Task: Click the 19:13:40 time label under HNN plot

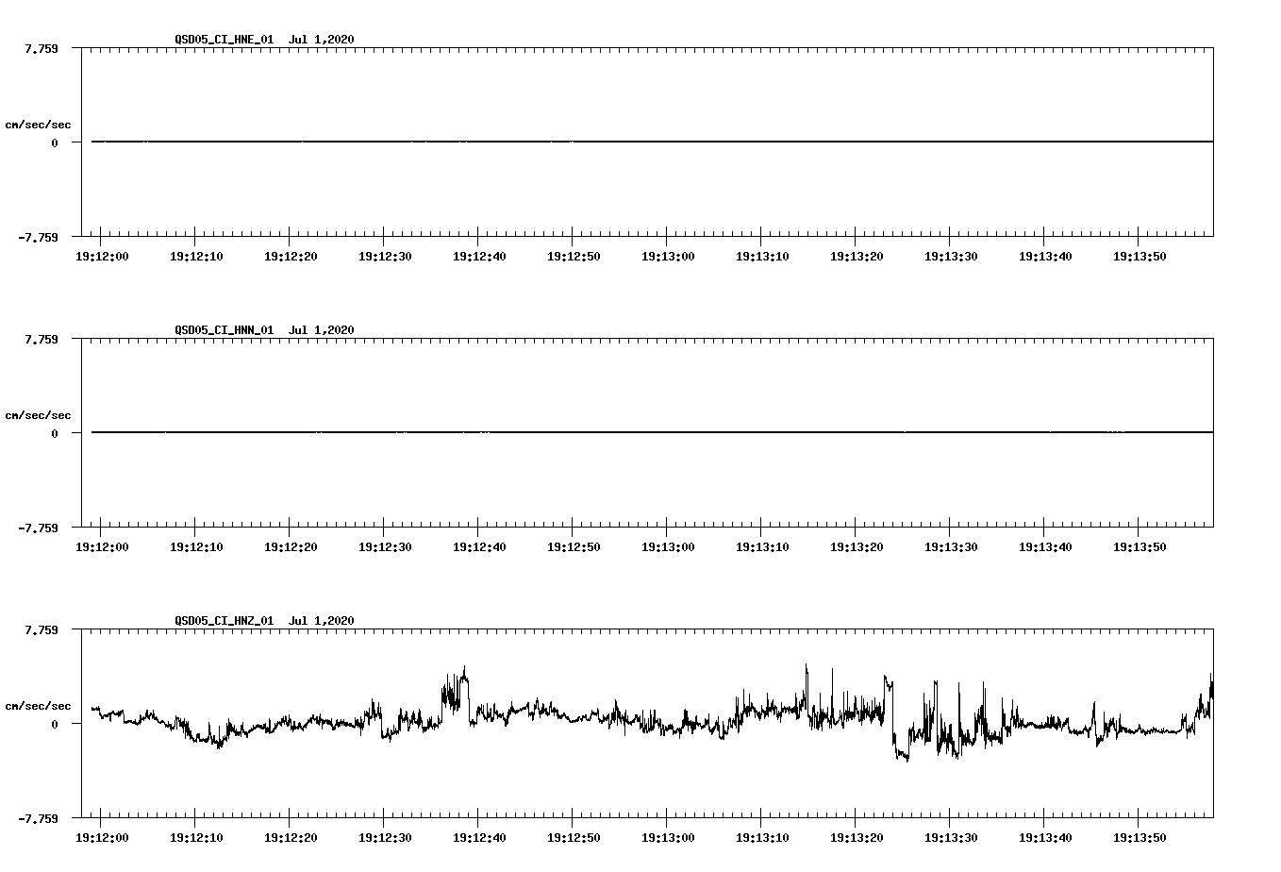Action: click(x=1045, y=546)
